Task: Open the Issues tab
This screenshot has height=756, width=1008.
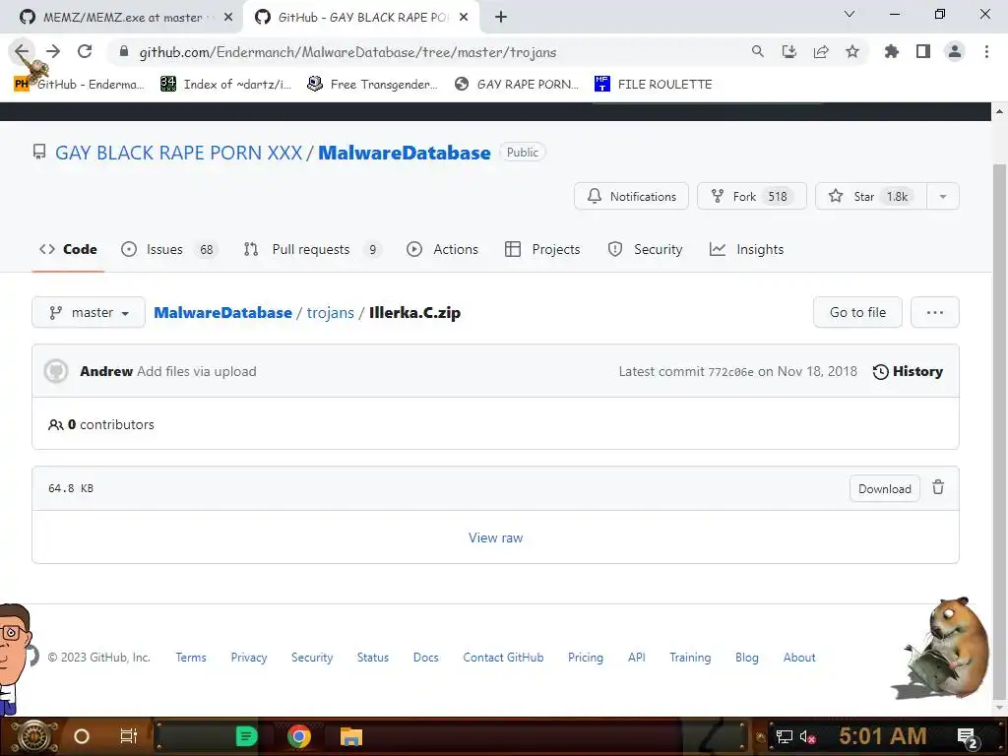Action: pyautogui.click(x=169, y=249)
